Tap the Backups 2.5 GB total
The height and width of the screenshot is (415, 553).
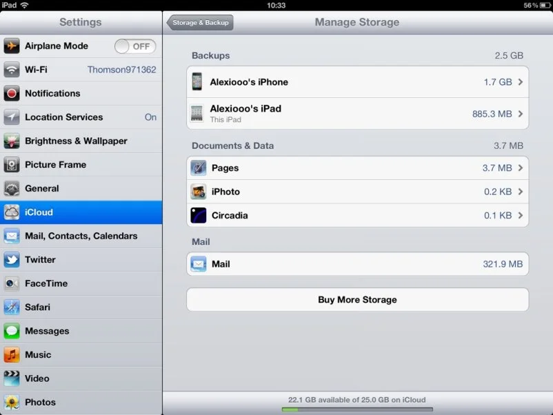[x=509, y=56]
